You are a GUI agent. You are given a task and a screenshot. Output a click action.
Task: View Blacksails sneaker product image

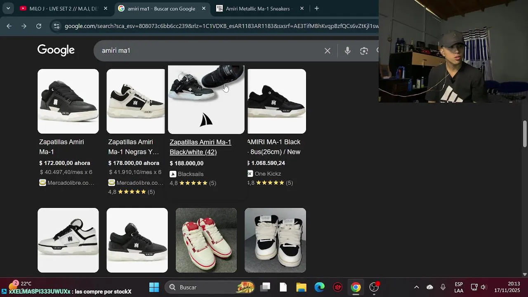206,100
